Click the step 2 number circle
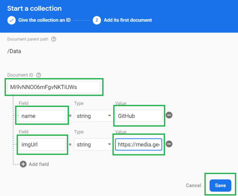Image resolution: width=238 pixels, height=196 pixels. tap(97, 20)
